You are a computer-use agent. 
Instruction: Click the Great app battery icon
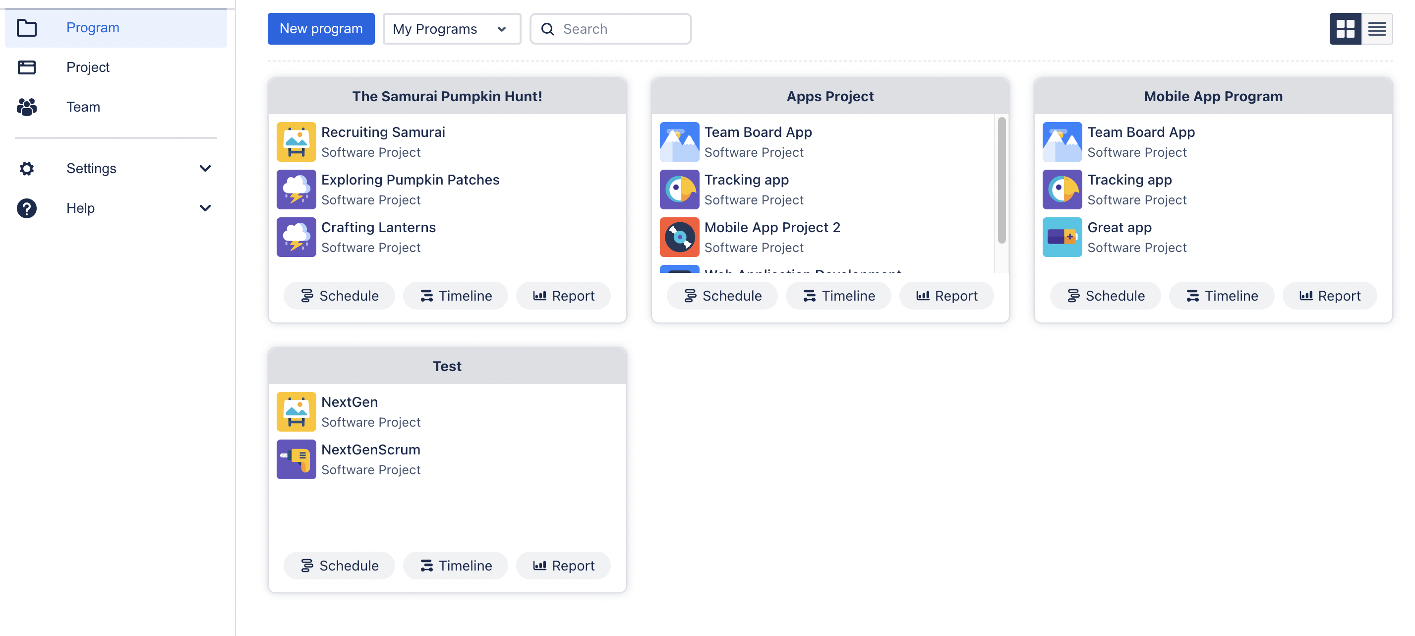coord(1062,237)
